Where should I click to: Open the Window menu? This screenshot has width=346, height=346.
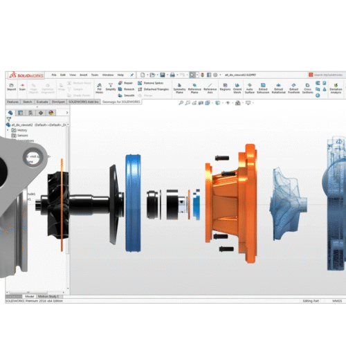[108, 75]
